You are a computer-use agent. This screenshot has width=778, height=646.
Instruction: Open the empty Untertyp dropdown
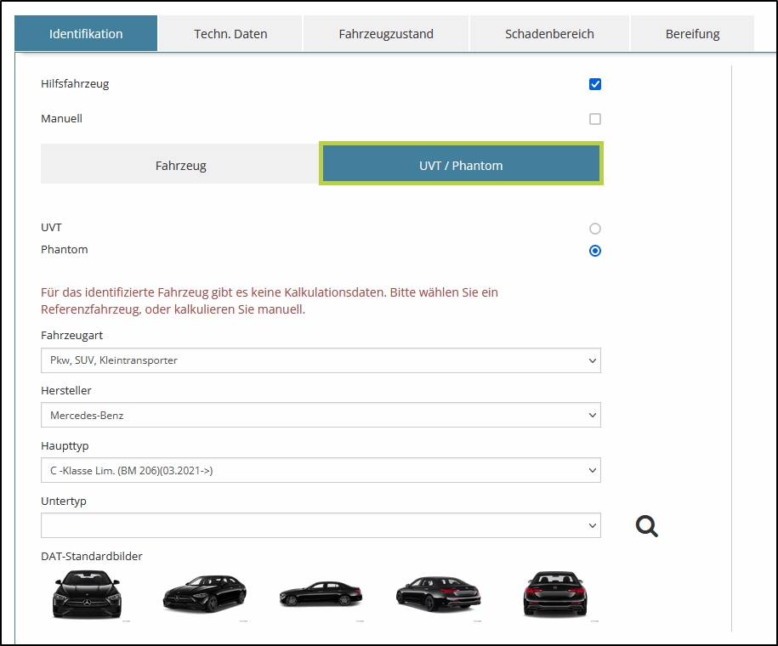[321, 525]
